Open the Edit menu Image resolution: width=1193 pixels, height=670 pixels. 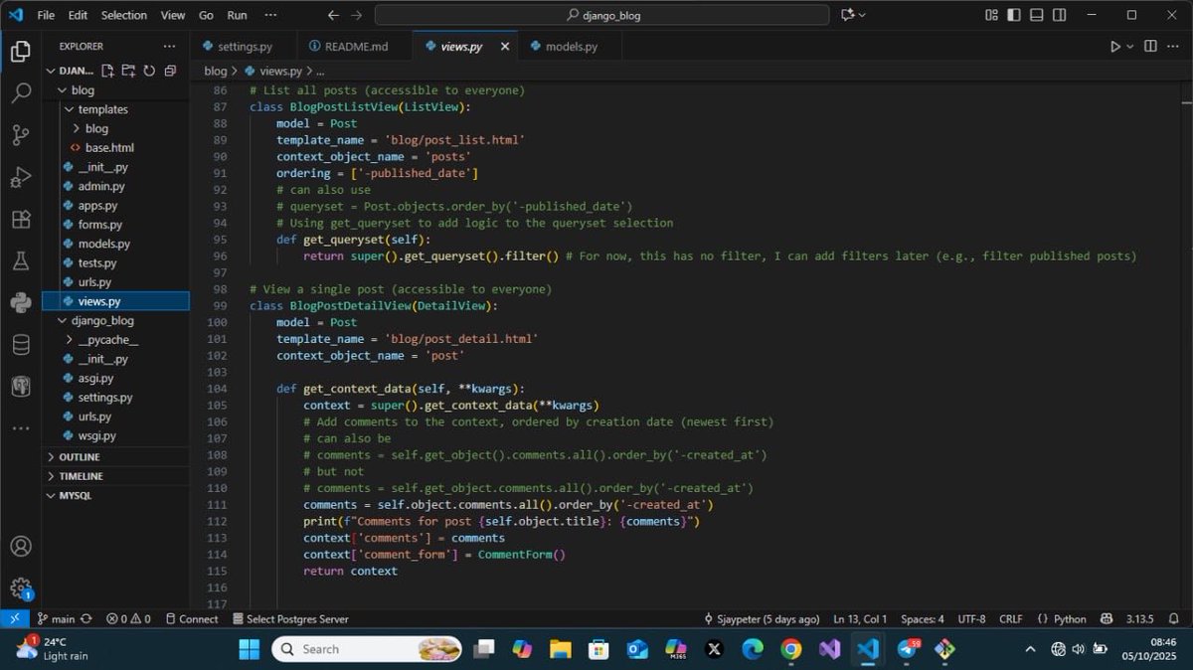[78, 15]
